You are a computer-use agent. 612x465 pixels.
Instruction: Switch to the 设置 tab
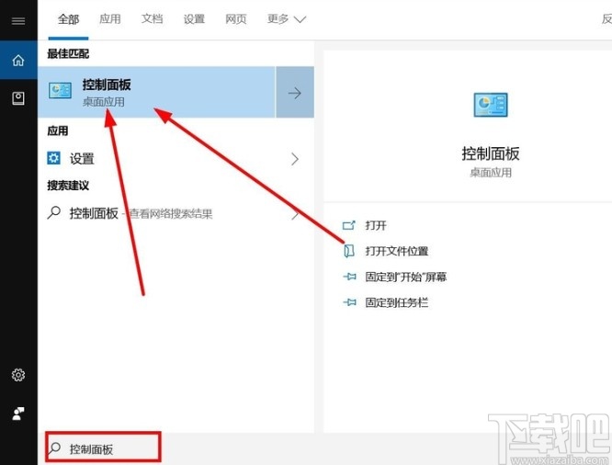[x=195, y=18]
